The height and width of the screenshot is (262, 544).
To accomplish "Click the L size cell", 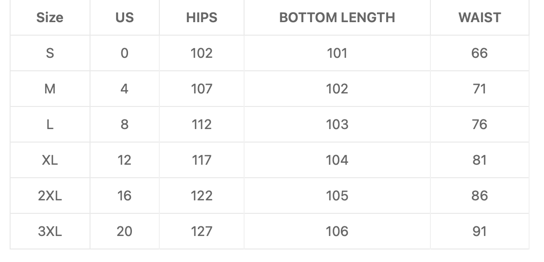I will point(50,125).
